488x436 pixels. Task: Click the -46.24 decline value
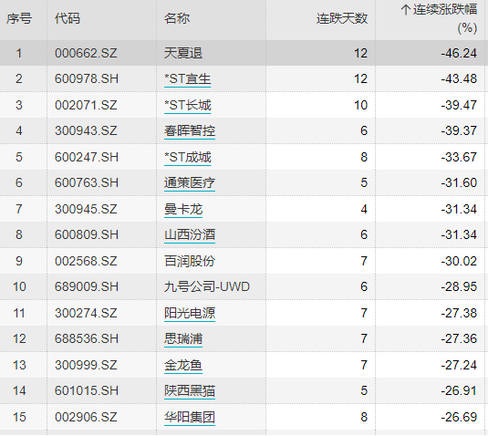click(459, 53)
